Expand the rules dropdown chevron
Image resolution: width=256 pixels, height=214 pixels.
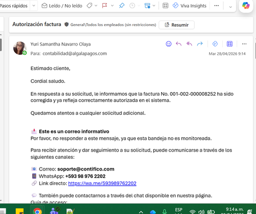(x=154, y=6)
